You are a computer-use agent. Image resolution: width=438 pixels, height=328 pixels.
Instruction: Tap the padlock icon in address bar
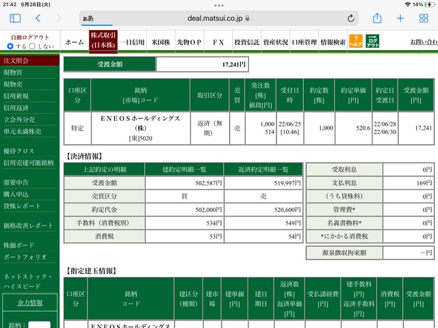(x=247, y=18)
